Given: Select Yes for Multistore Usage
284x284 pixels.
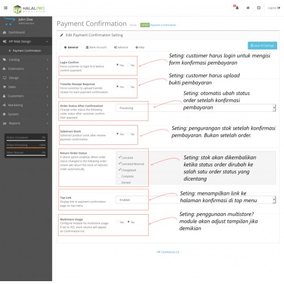Looking at the screenshot, I should point(118,222).
